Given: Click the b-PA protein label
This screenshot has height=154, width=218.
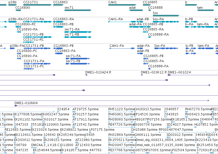Looking at the screenshot, I should point(190,51).
